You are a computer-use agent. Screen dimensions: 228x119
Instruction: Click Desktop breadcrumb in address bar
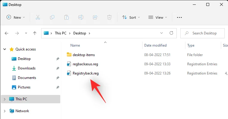(80, 33)
